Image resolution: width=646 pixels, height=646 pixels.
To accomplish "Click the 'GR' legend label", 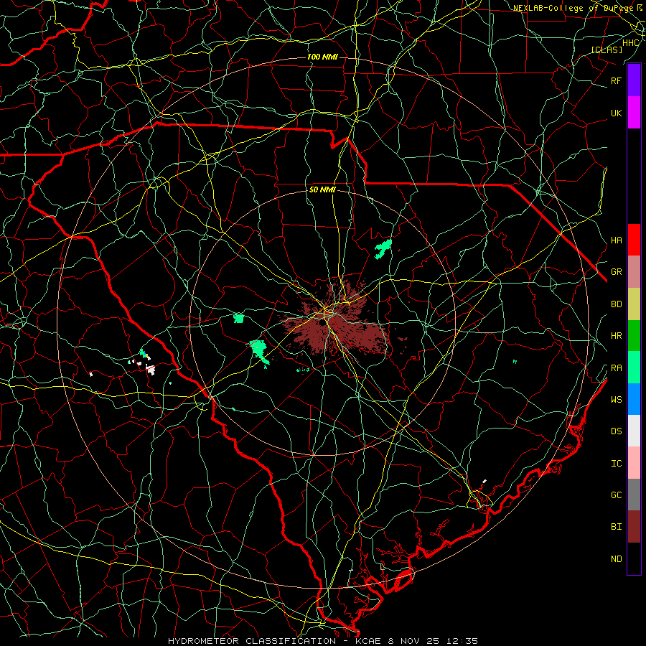I will 616,272.
